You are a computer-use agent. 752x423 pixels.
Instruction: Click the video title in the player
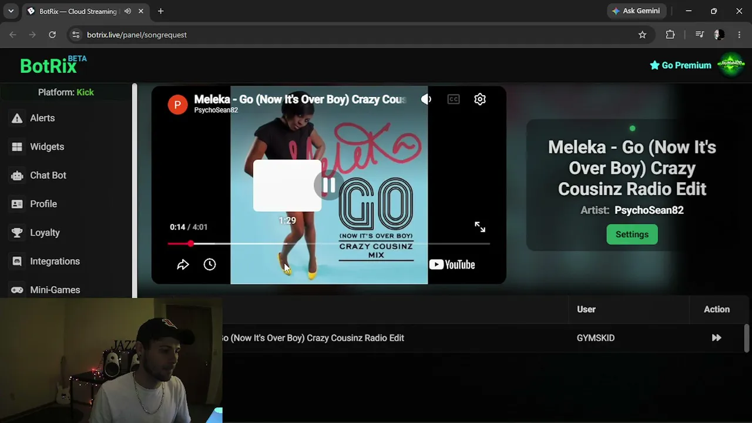point(300,99)
